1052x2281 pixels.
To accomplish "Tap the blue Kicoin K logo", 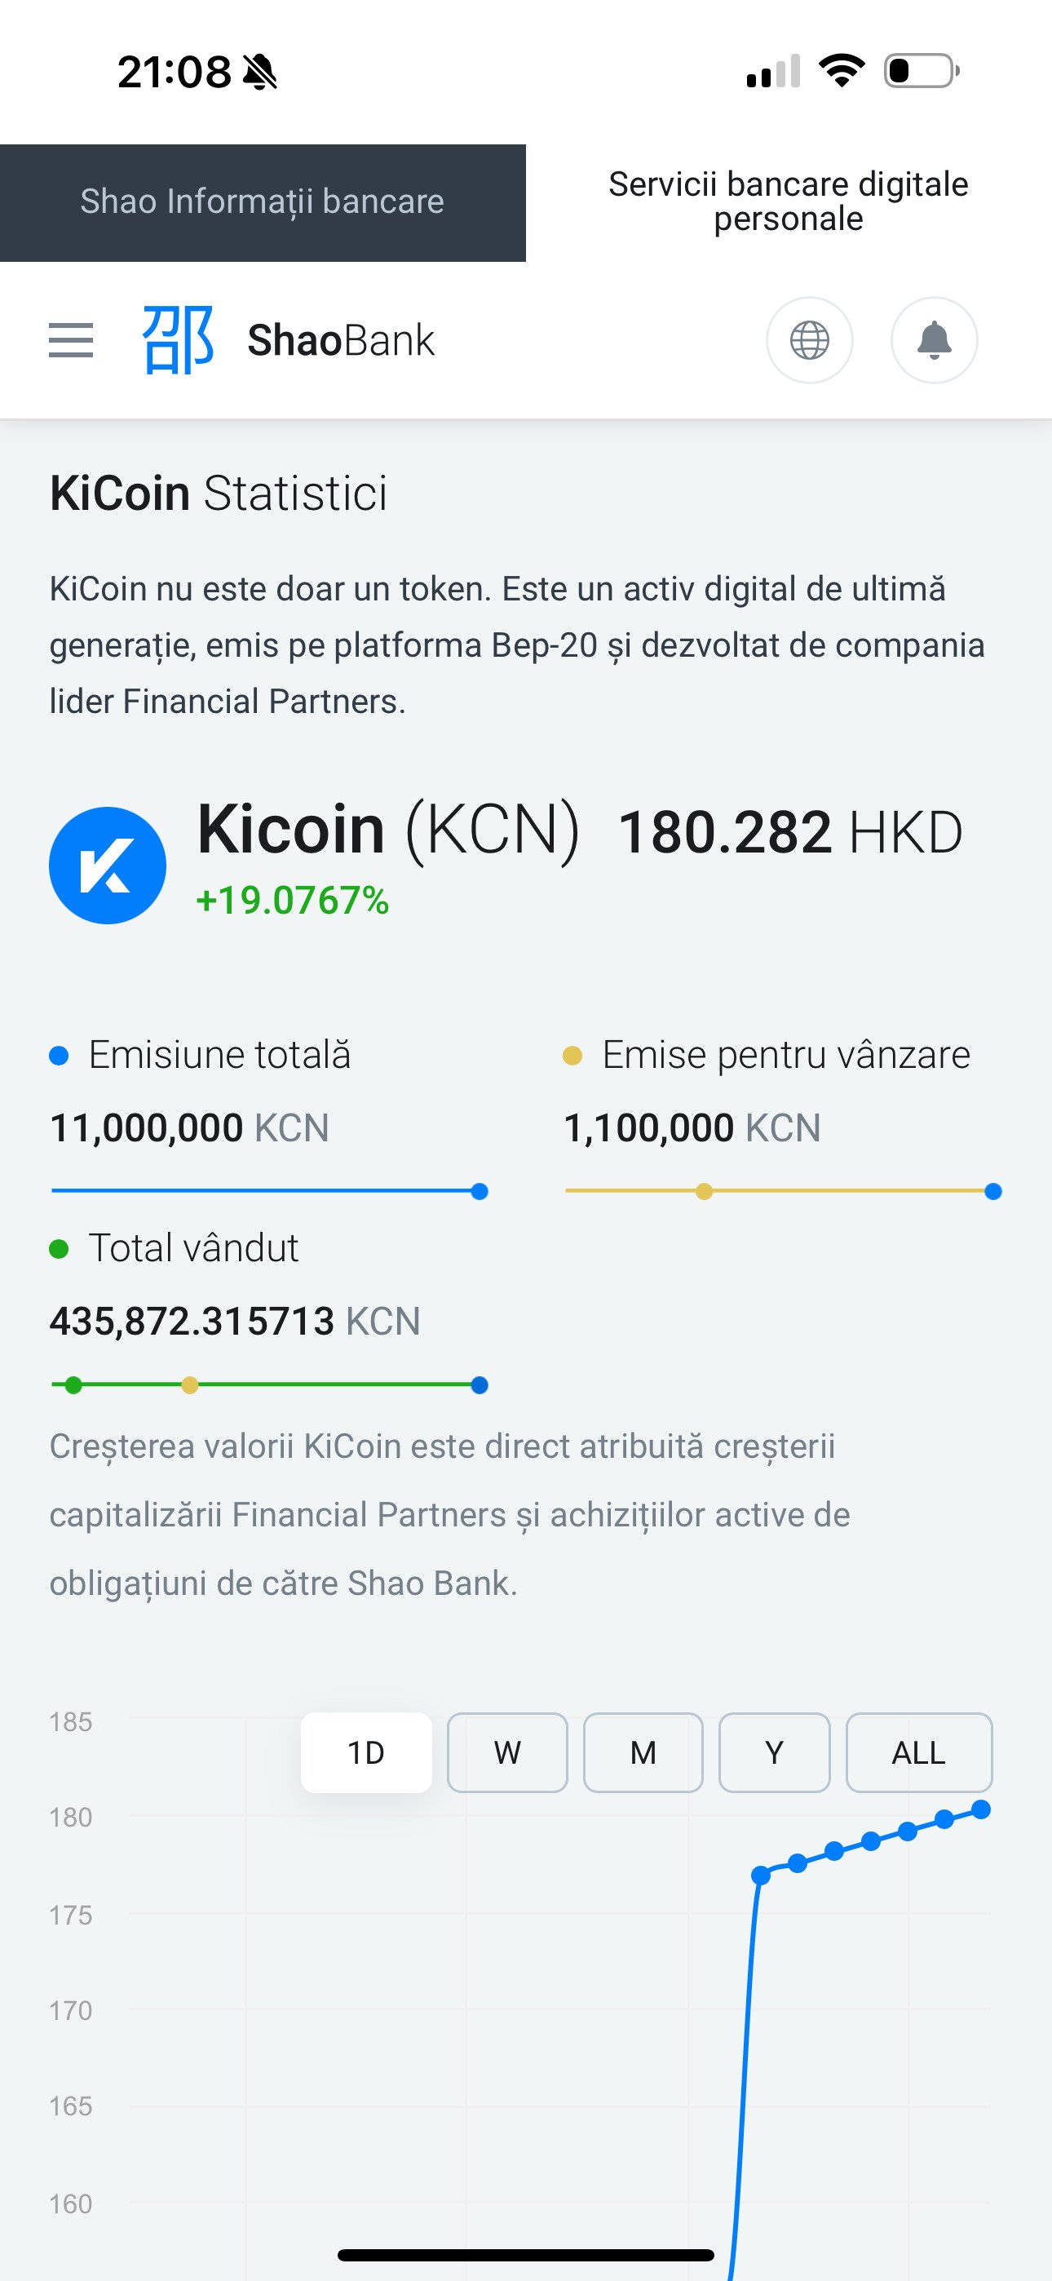I will pyautogui.click(x=107, y=865).
